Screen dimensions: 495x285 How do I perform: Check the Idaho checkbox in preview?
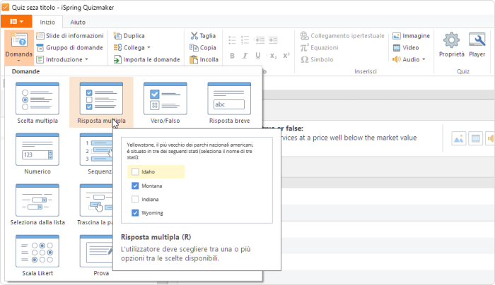coord(135,171)
